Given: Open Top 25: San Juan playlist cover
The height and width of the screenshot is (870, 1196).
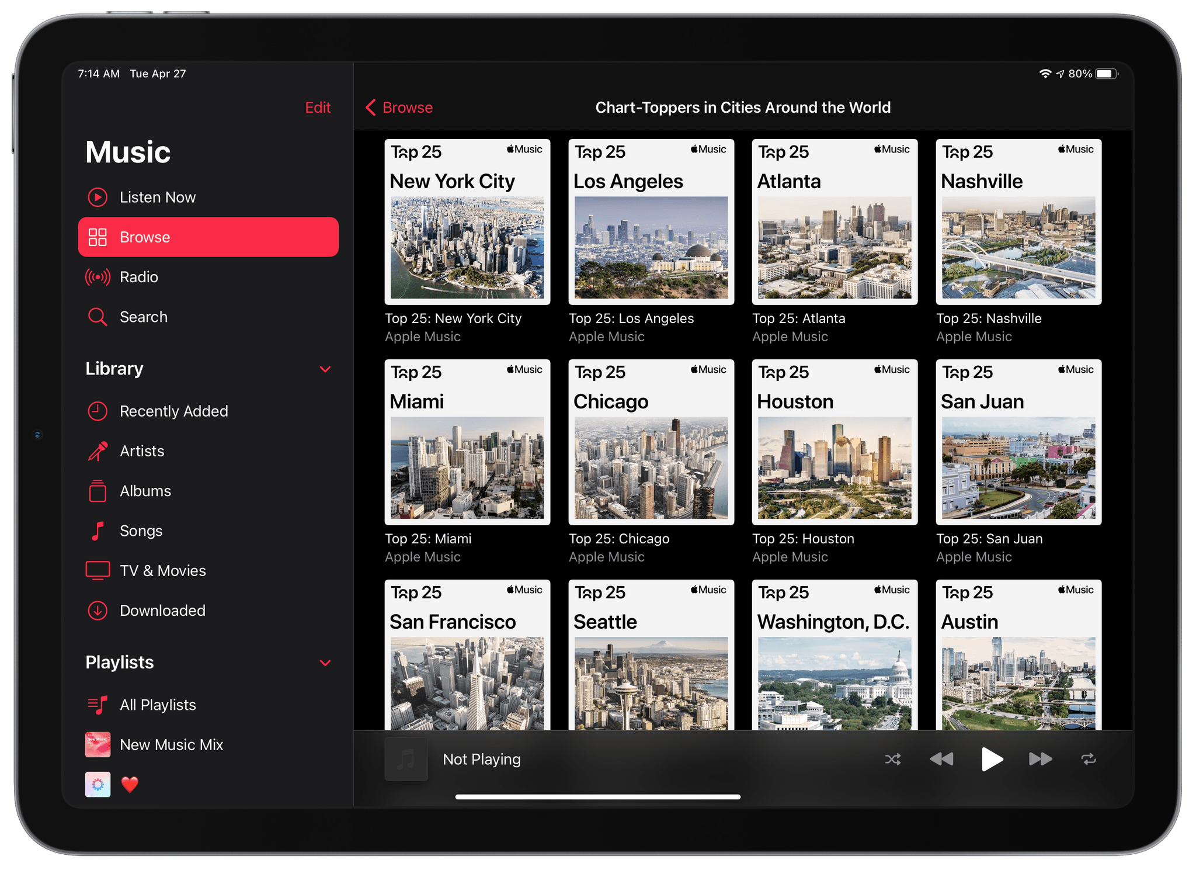Looking at the screenshot, I should [1018, 442].
